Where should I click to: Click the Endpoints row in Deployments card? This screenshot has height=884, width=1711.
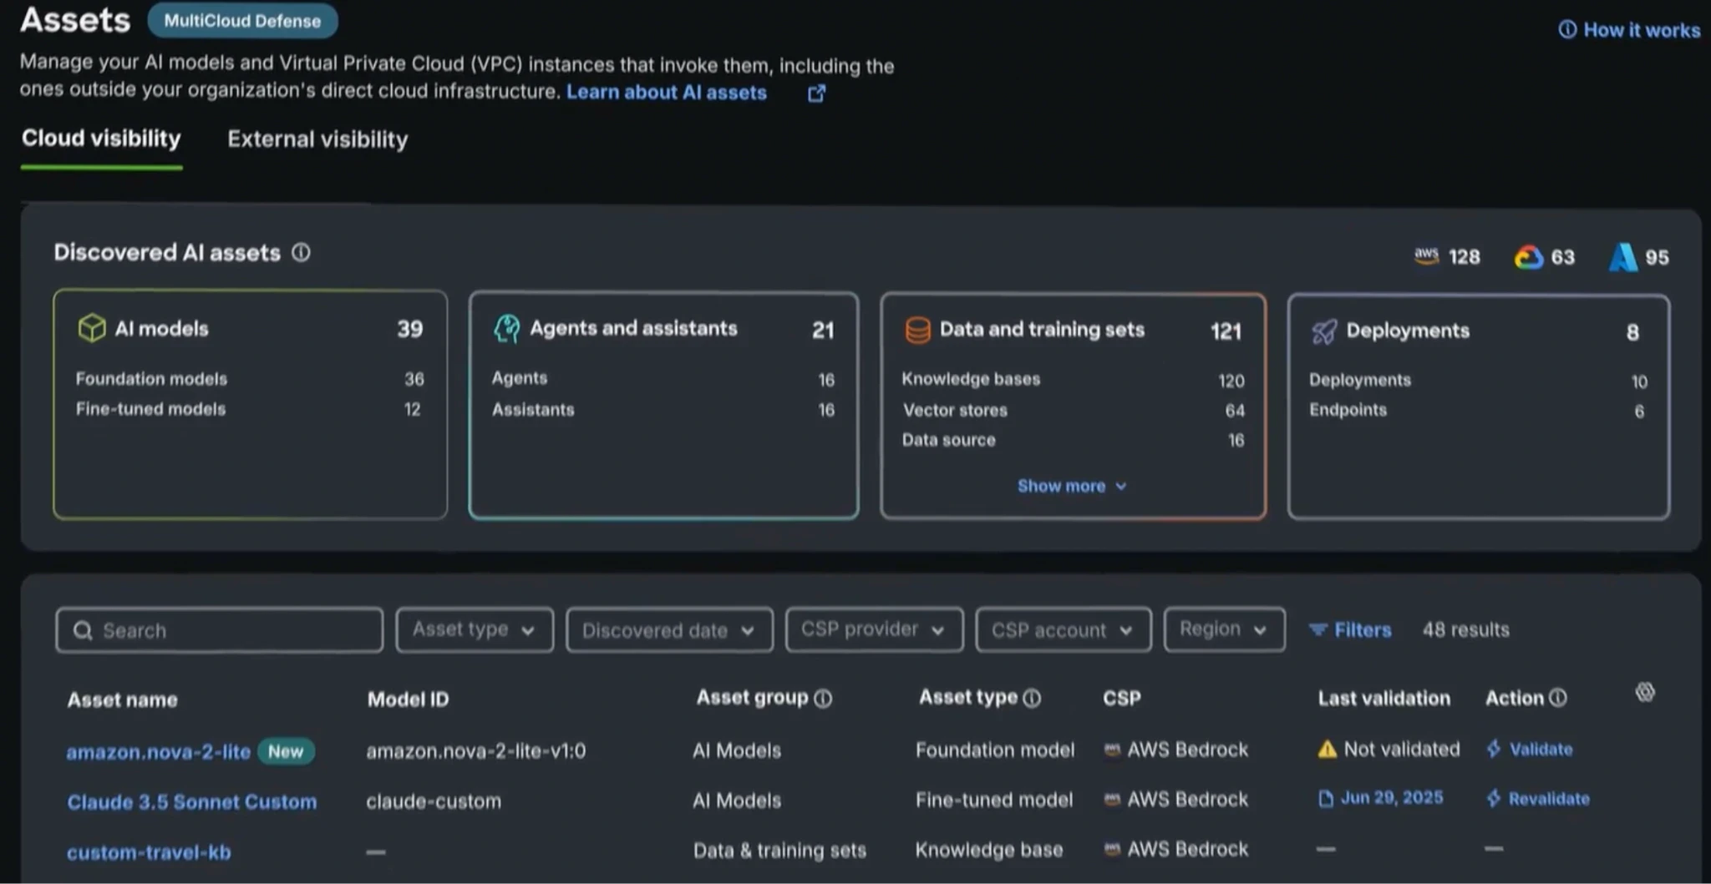[x=1477, y=411]
